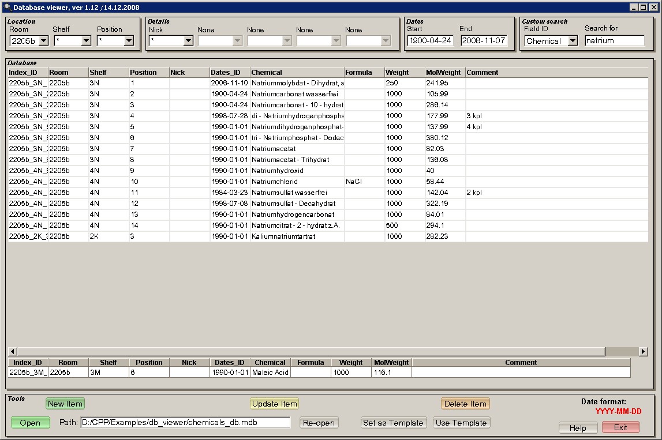Click the left arrow of horizontal scrollbar
The height and width of the screenshot is (440, 662).
click(x=13, y=351)
